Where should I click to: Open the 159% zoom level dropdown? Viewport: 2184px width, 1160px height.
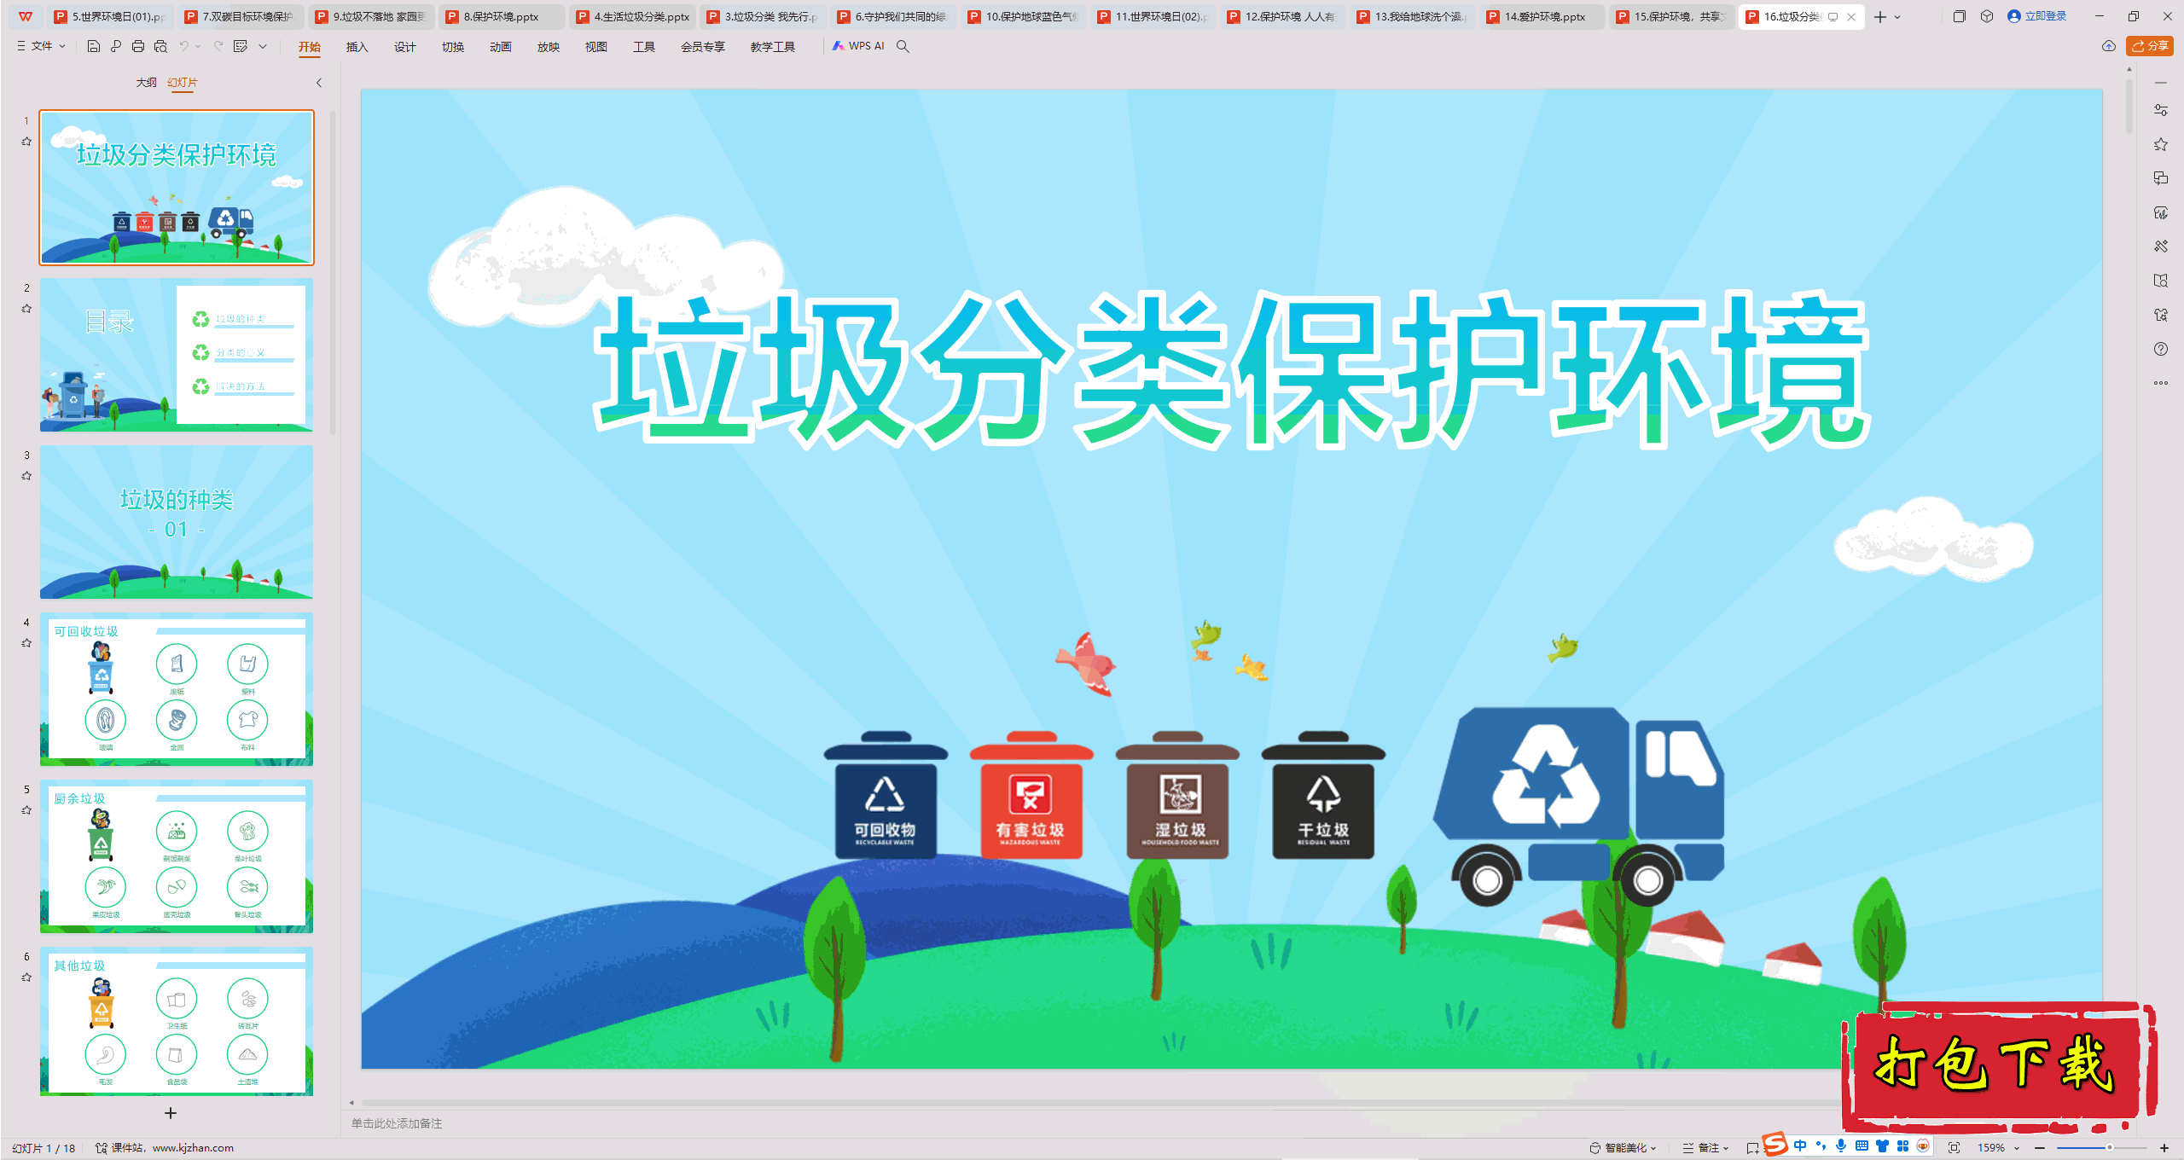pyautogui.click(x=1999, y=1148)
